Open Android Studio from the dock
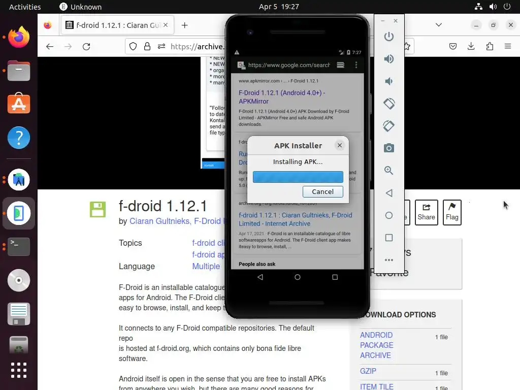 tap(19, 180)
